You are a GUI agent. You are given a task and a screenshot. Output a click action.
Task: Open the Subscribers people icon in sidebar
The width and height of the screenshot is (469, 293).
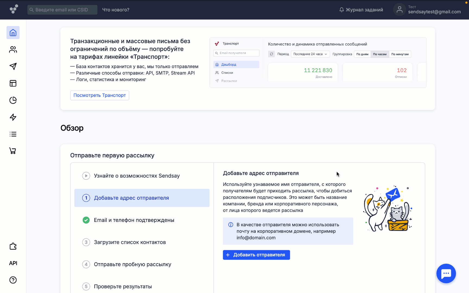[x=13, y=50]
